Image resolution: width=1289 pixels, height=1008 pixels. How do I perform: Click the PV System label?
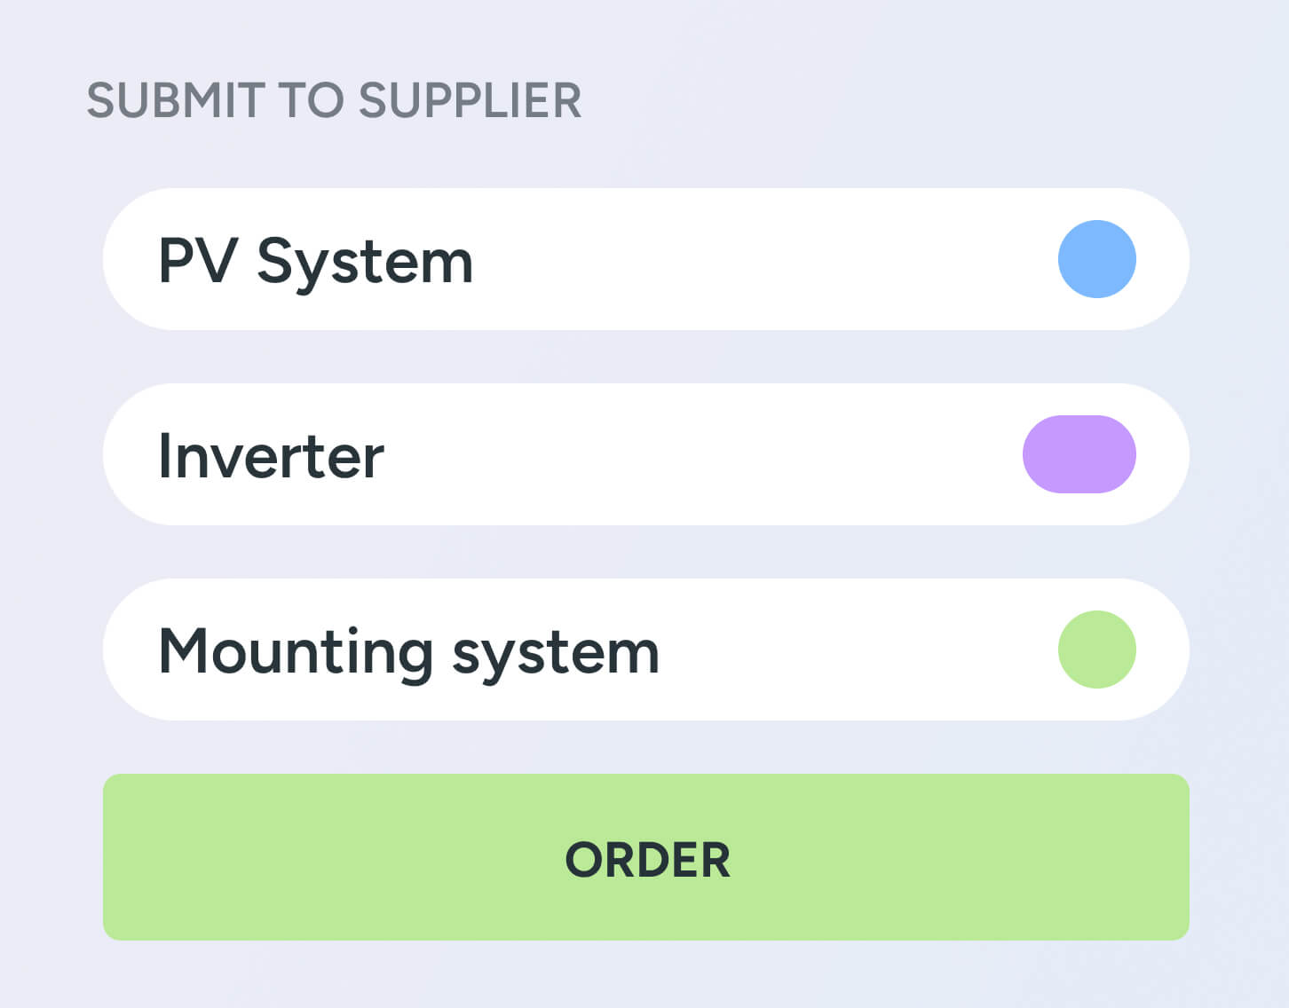point(314,260)
